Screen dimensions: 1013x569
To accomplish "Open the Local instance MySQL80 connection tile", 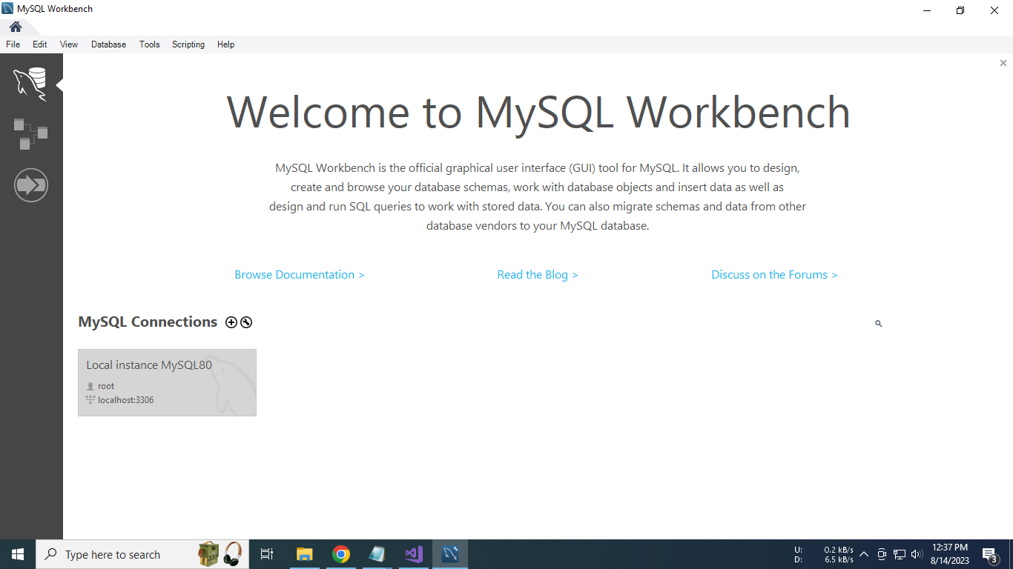I will 167,382.
